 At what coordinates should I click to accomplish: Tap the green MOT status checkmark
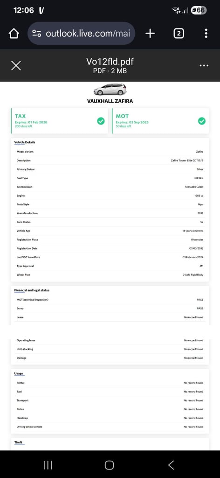click(202, 121)
